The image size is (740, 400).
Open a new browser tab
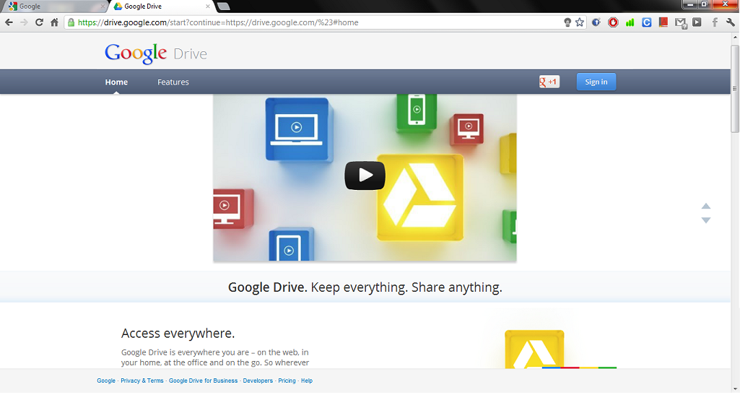(223, 6)
